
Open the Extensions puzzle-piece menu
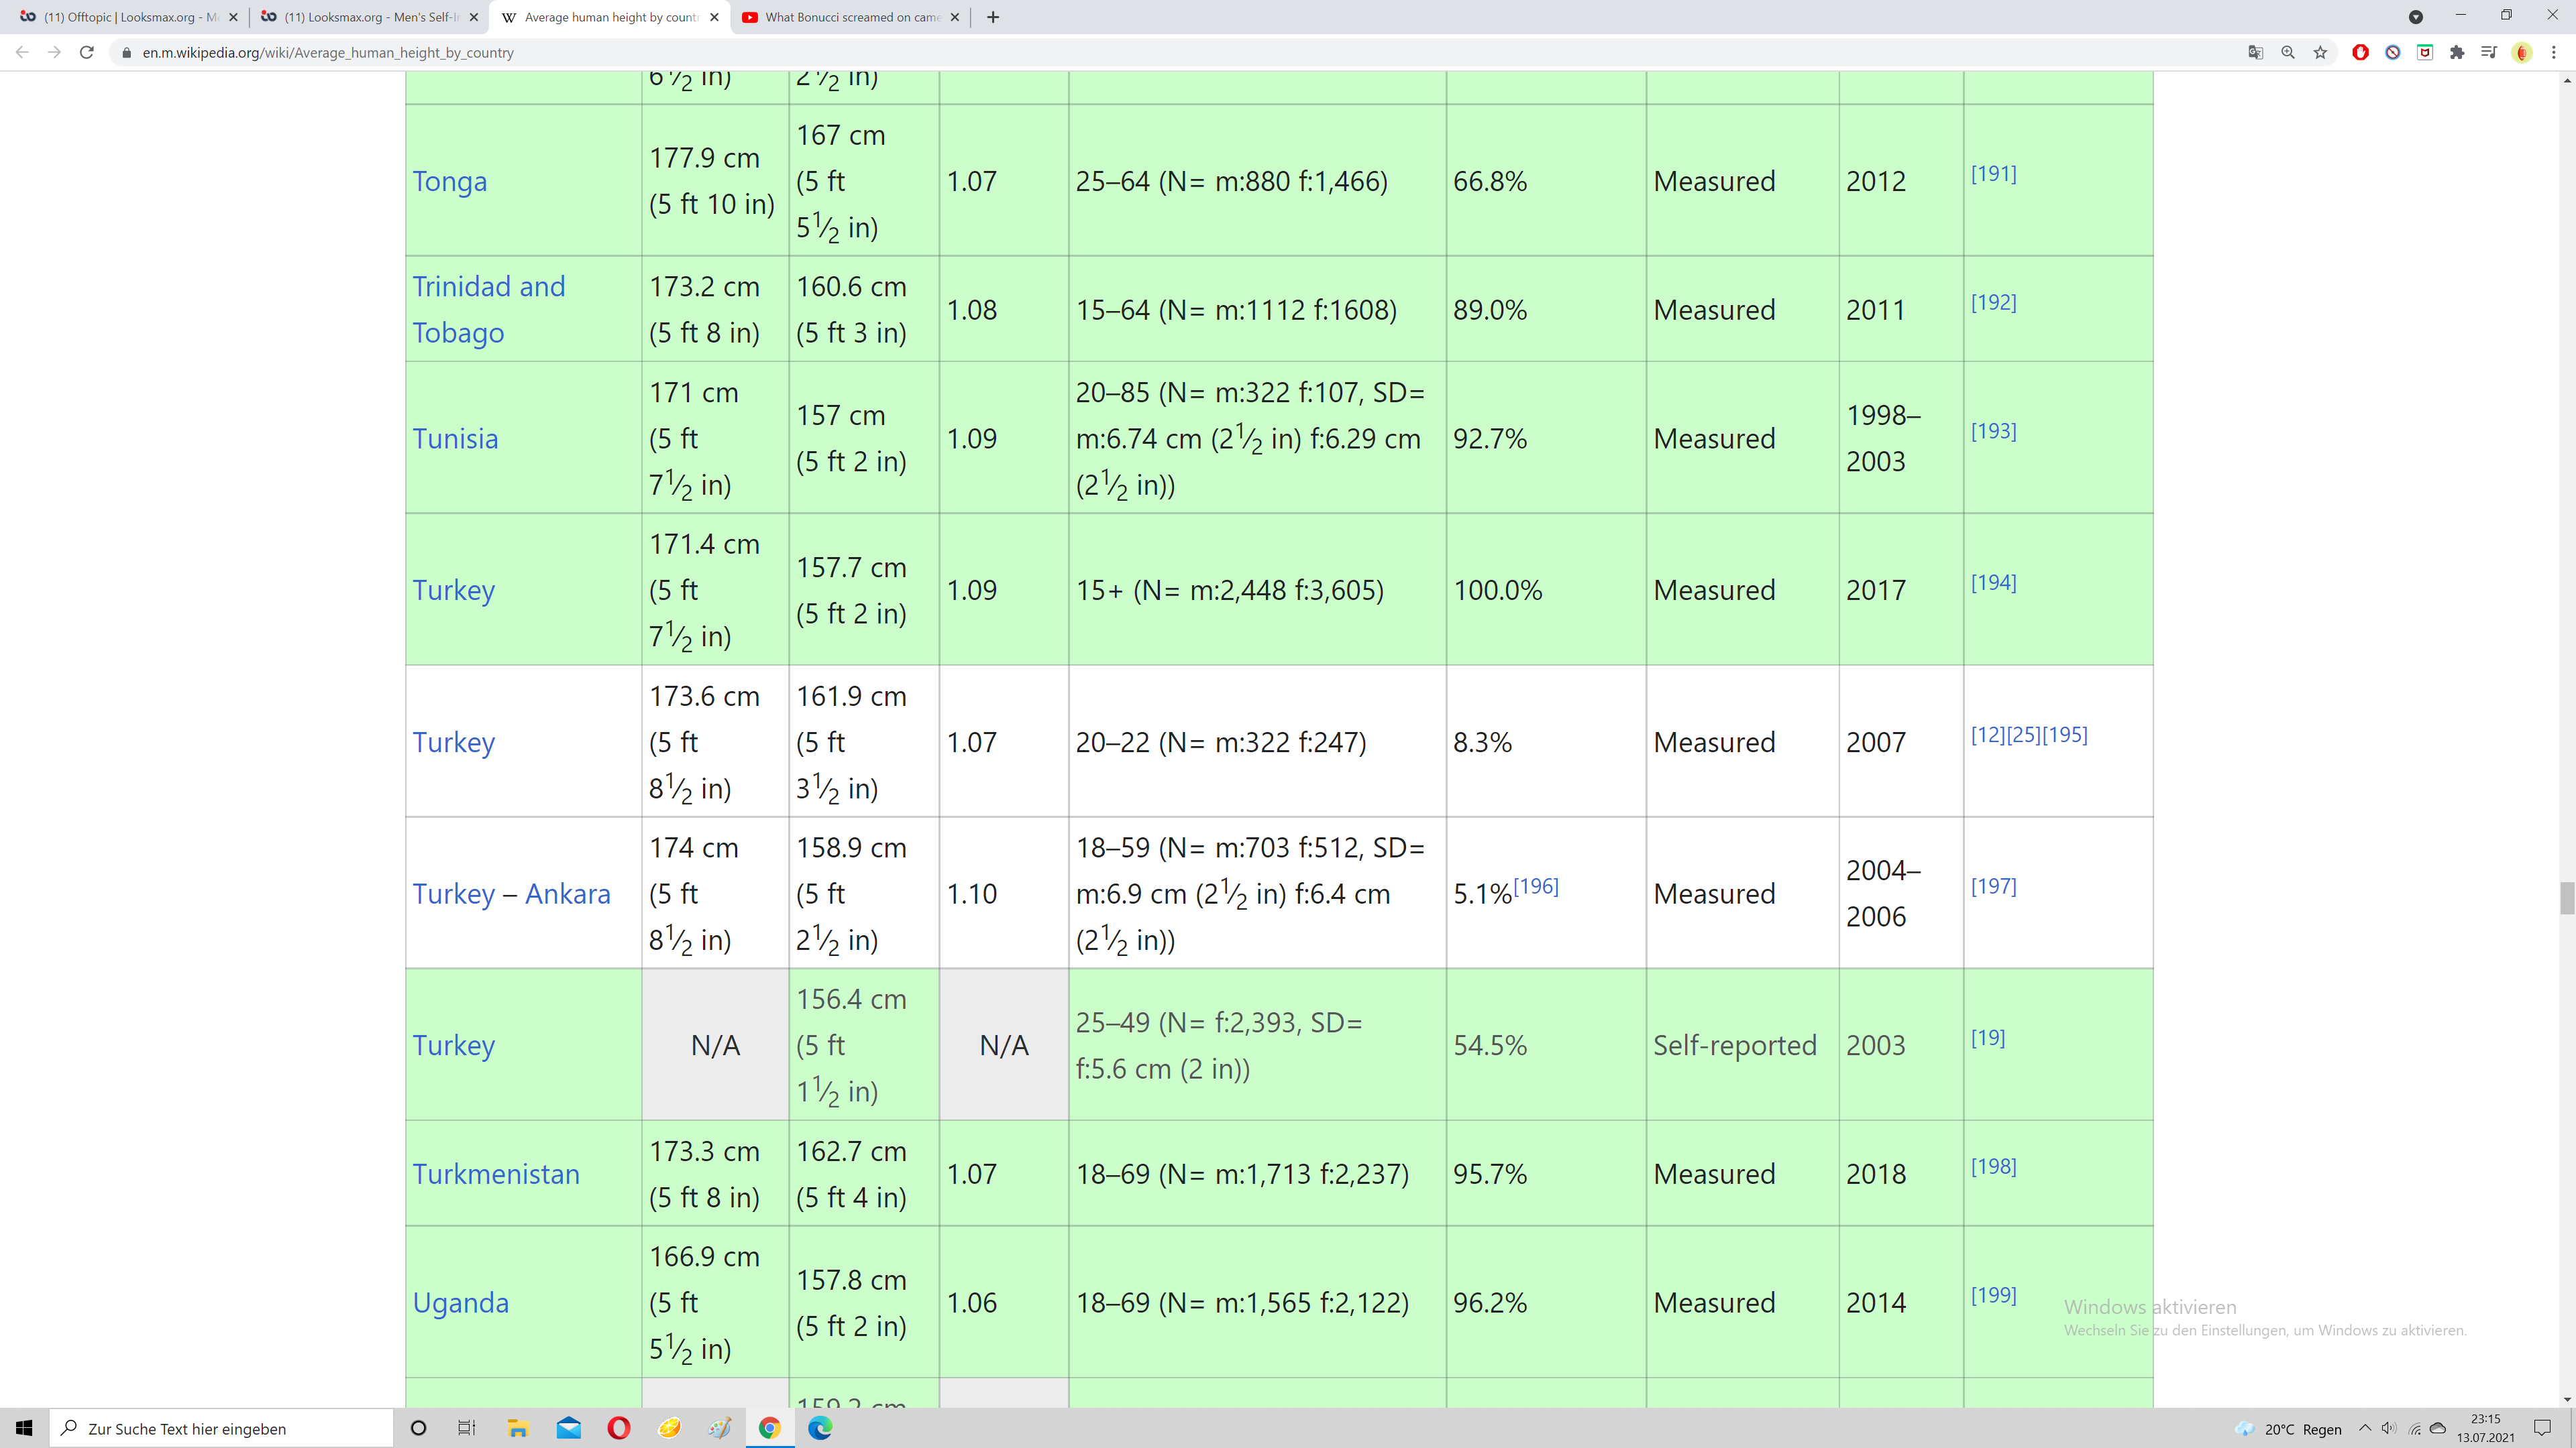[2457, 52]
